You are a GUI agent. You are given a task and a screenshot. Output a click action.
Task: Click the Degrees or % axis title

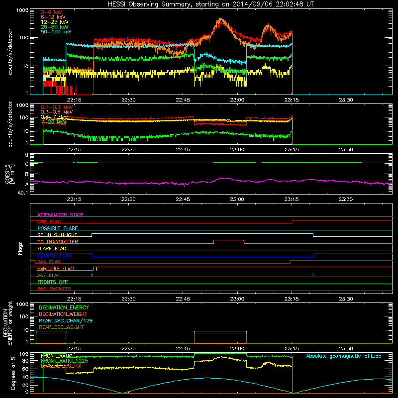[13, 373]
